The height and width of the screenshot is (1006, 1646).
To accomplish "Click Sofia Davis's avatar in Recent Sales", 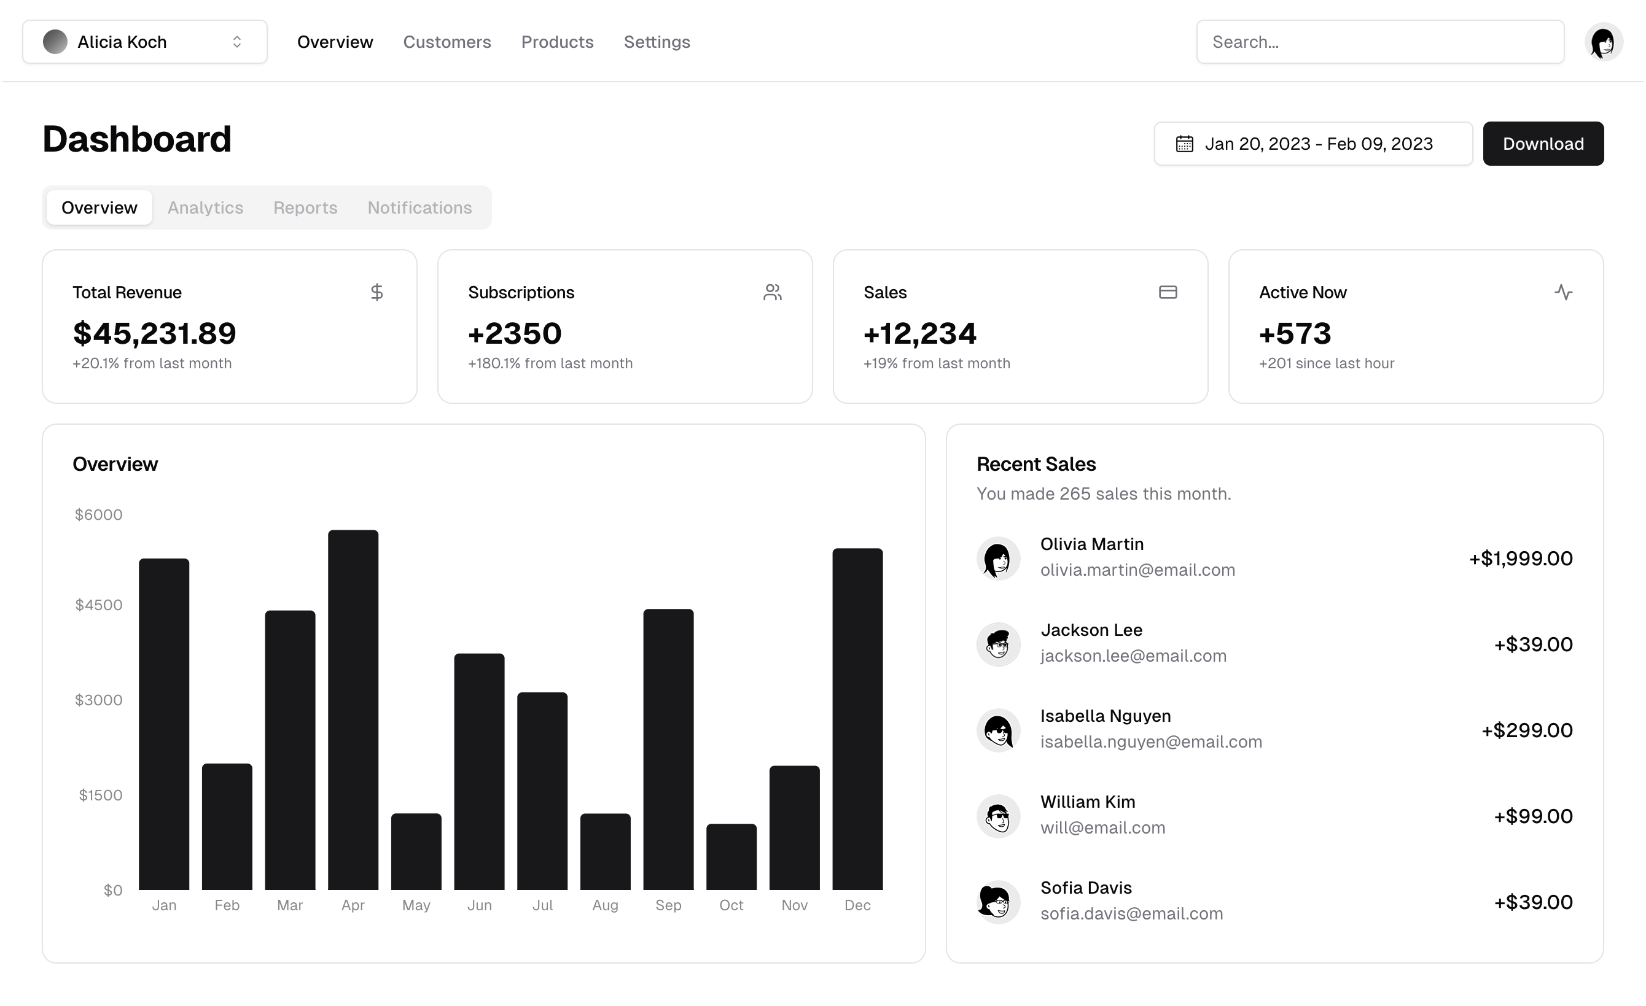I will (998, 901).
